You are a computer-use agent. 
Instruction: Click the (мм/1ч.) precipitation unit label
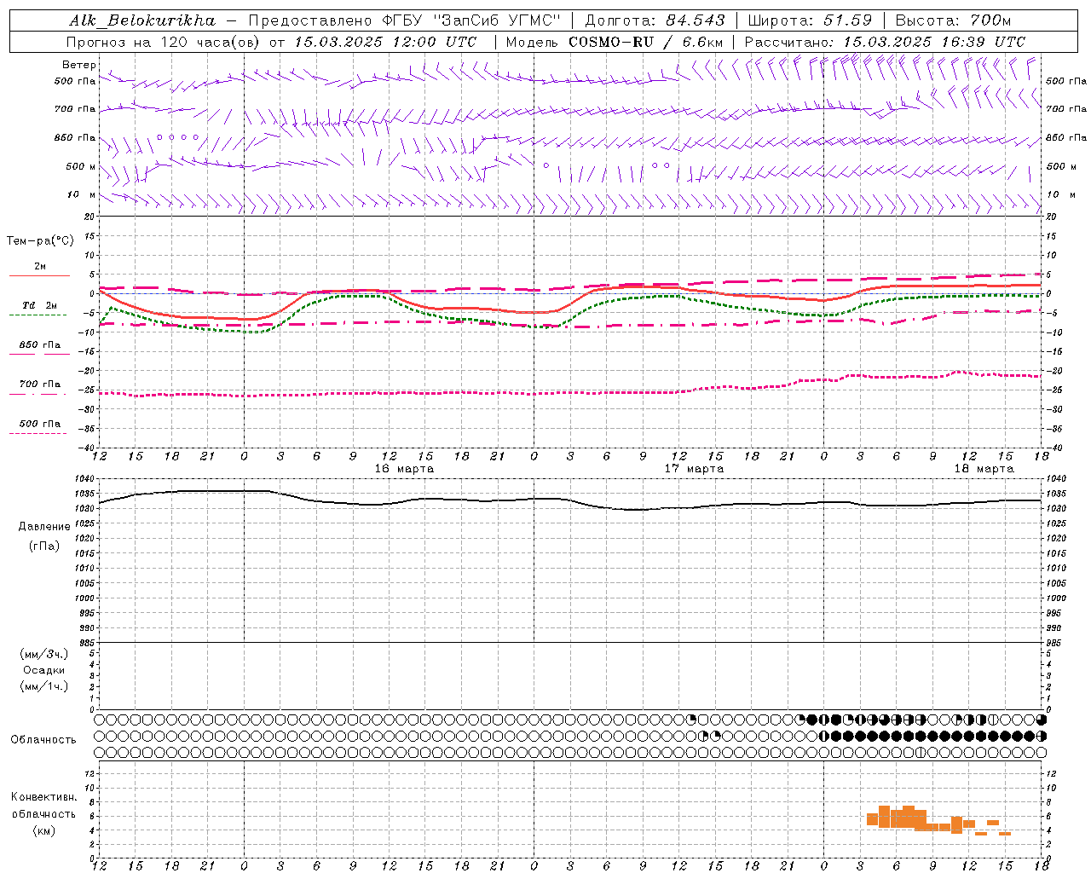[43, 686]
